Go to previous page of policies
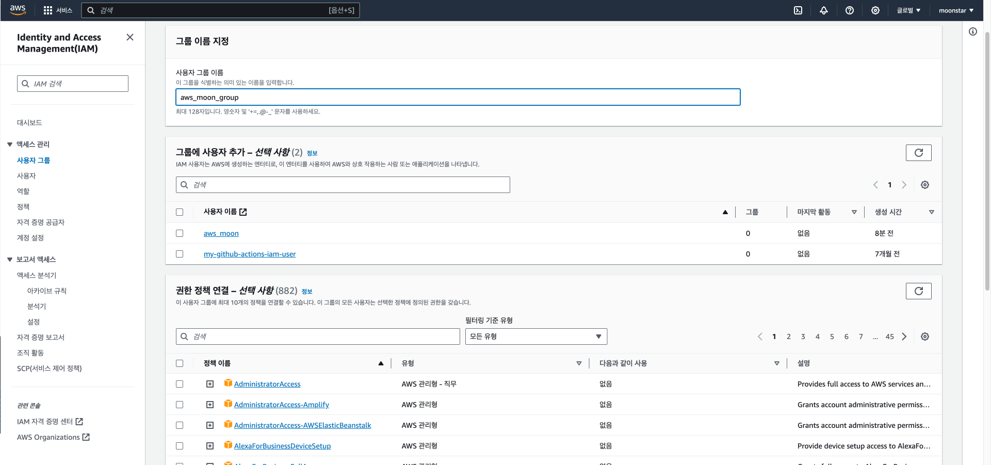This screenshot has width=991, height=465. 760,336
